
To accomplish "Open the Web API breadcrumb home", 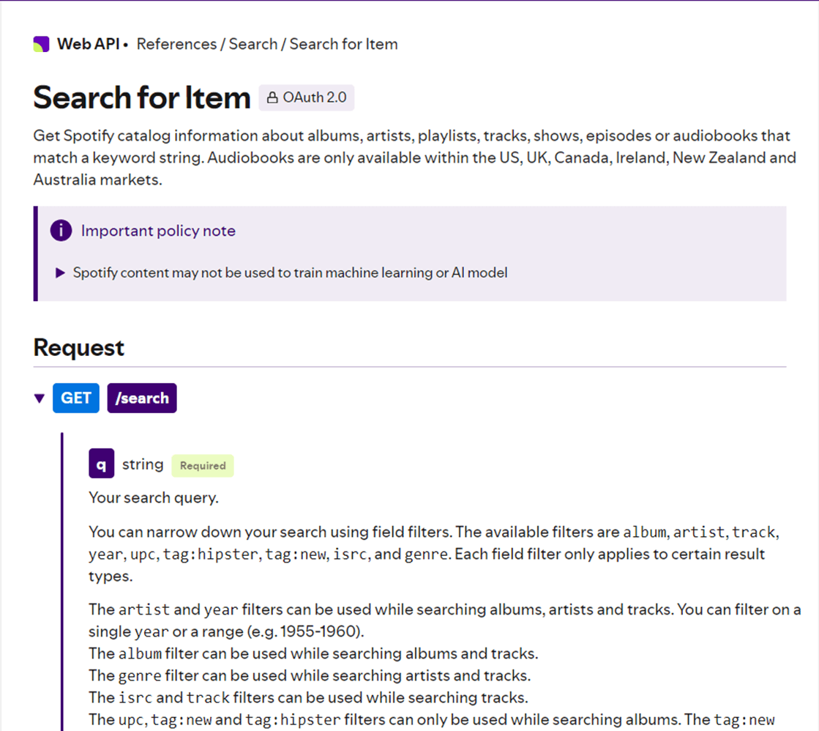I will (x=89, y=44).
